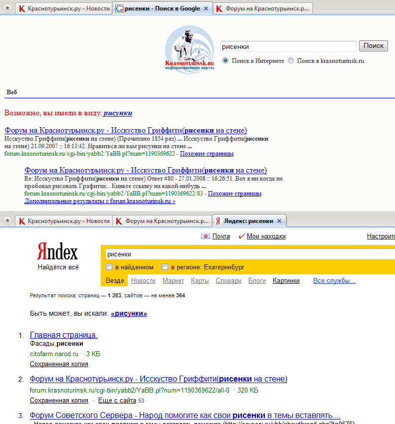The height and width of the screenshot is (424, 395).
Task: Switch to Форум на Краснотурьинск.р... tab in top browser
Action: pyautogui.click(x=262, y=8)
